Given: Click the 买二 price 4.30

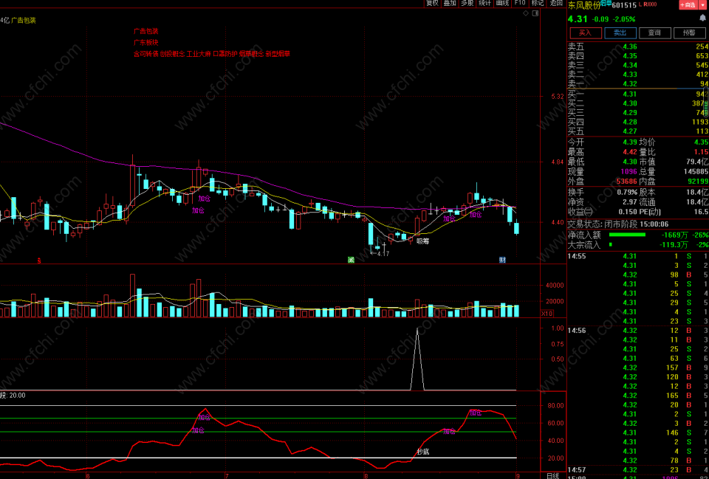Looking at the screenshot, I should (630, 103).
